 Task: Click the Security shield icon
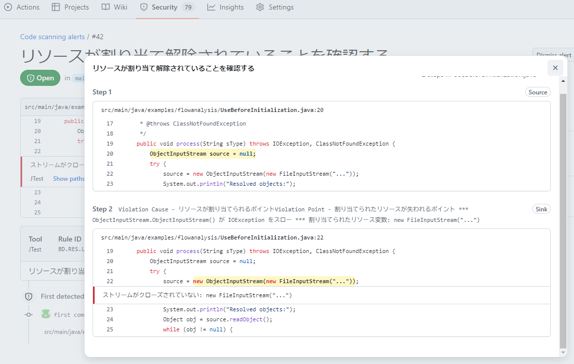click(144, 7)
